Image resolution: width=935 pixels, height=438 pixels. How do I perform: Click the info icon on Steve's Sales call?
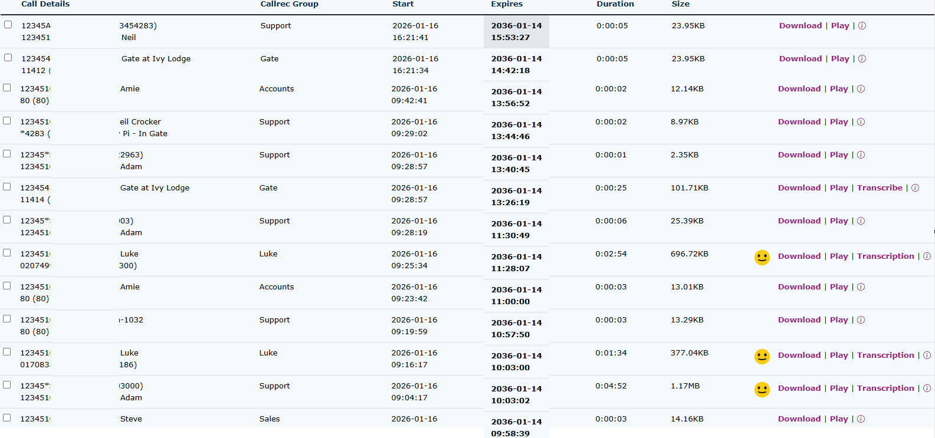pos(861,419)
